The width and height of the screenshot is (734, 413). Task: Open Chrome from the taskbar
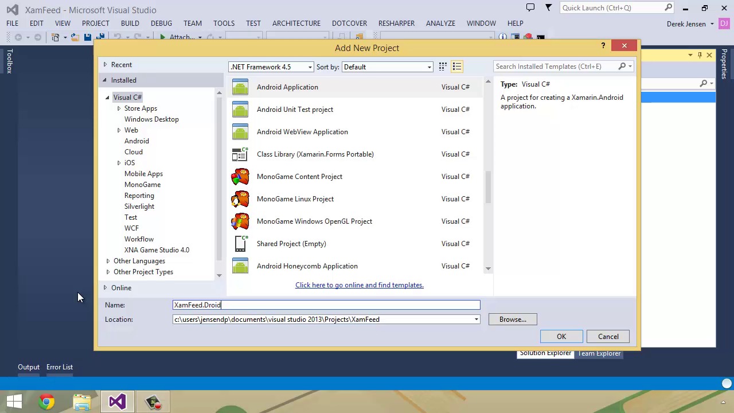47,402
